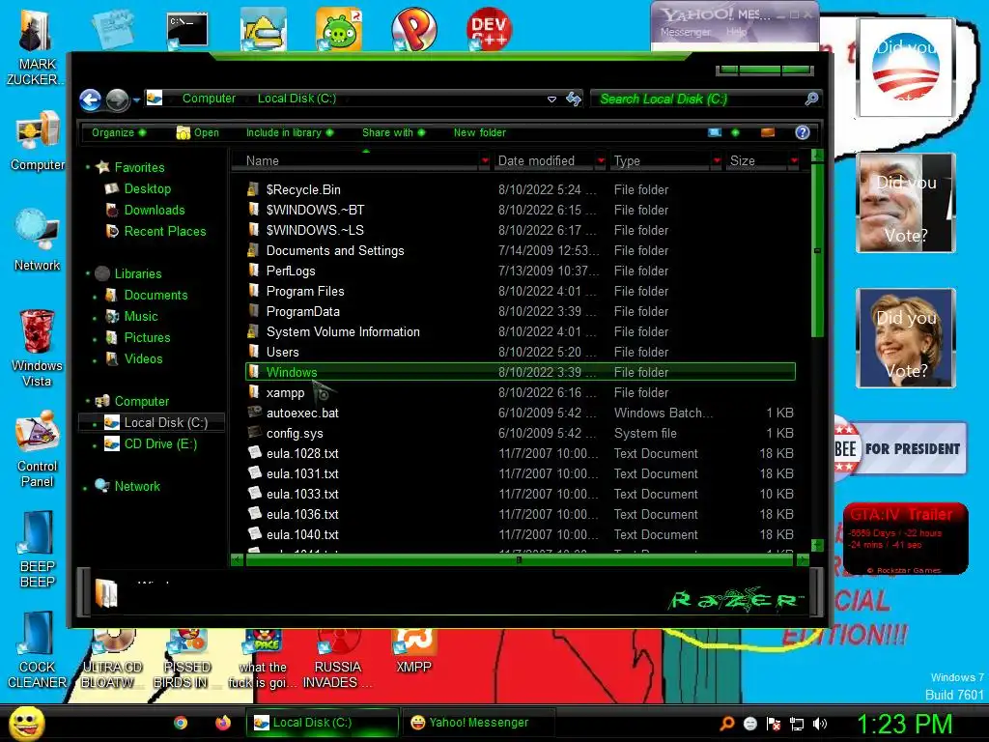
Task: Collapse the Favorites group arrow
Action: pyautogui.click(x=88, y=167)
